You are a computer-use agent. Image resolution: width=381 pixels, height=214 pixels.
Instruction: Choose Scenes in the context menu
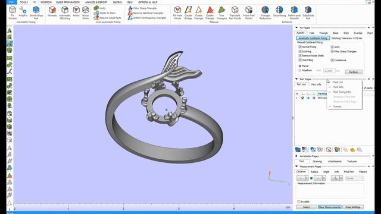(x=338, y=106)
